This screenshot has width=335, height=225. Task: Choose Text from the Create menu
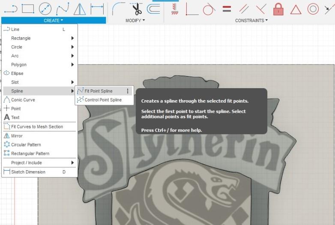pos(39,117)
